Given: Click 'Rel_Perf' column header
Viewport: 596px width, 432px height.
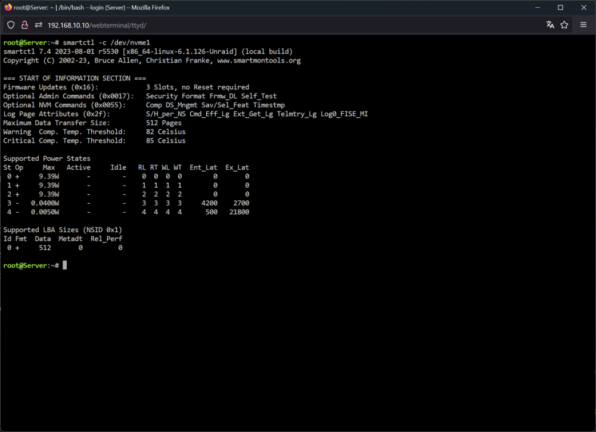Looking at the screenshot, I should (107, 239).
